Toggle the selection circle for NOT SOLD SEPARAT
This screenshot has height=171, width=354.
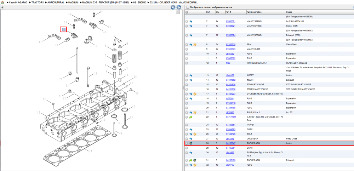click(187, 63)
